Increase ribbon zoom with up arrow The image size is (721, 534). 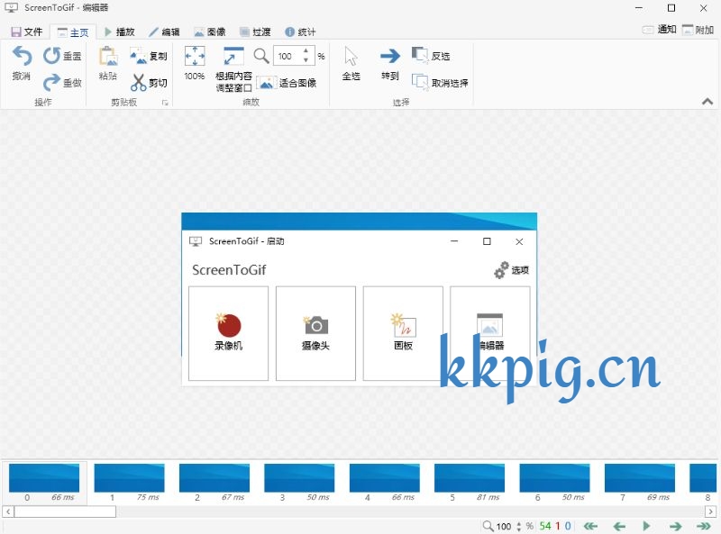point(306,50)
